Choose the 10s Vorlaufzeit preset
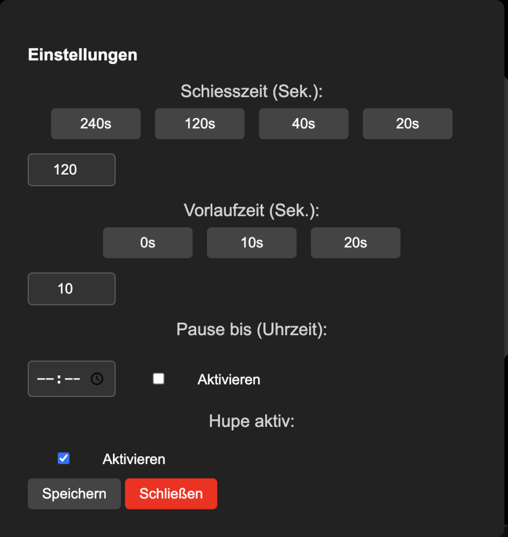 coord(252,243)
